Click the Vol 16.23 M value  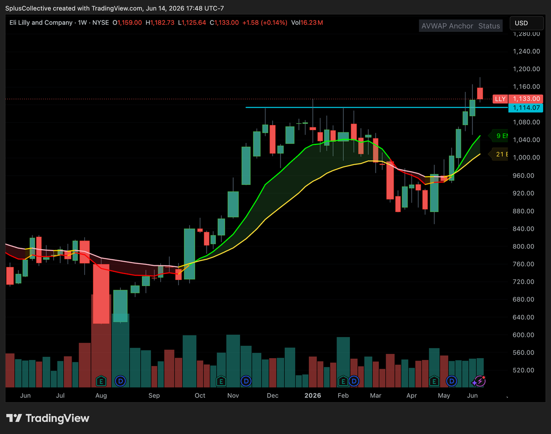coord(307,23)
